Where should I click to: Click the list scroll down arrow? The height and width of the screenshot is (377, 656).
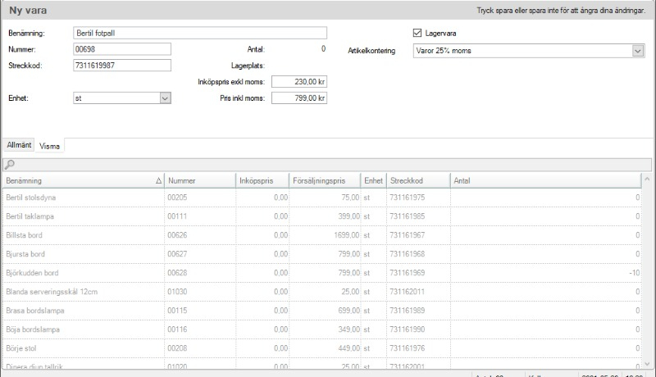647,364
